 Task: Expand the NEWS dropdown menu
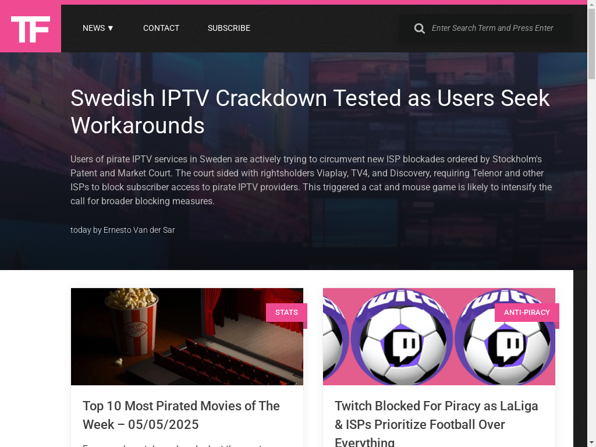pos(98,28)
